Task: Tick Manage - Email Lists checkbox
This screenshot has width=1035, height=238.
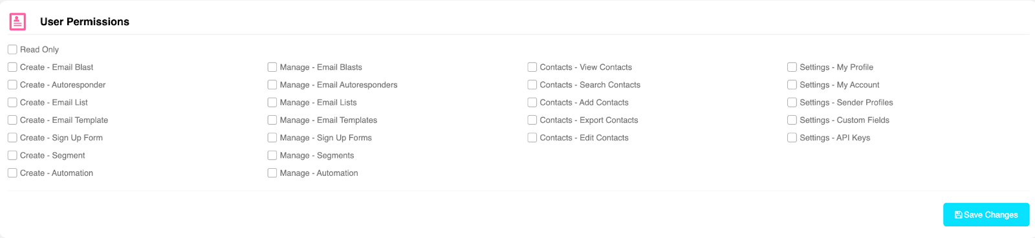Action: click(272, 102)
